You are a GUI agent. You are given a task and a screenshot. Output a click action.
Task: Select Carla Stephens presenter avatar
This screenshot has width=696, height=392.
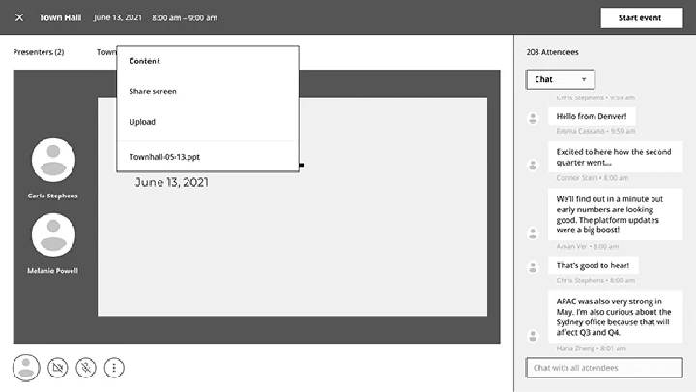[x=53, y=160]
